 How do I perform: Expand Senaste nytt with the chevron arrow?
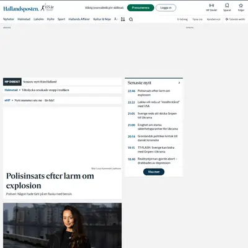click(x=179, y=82)
